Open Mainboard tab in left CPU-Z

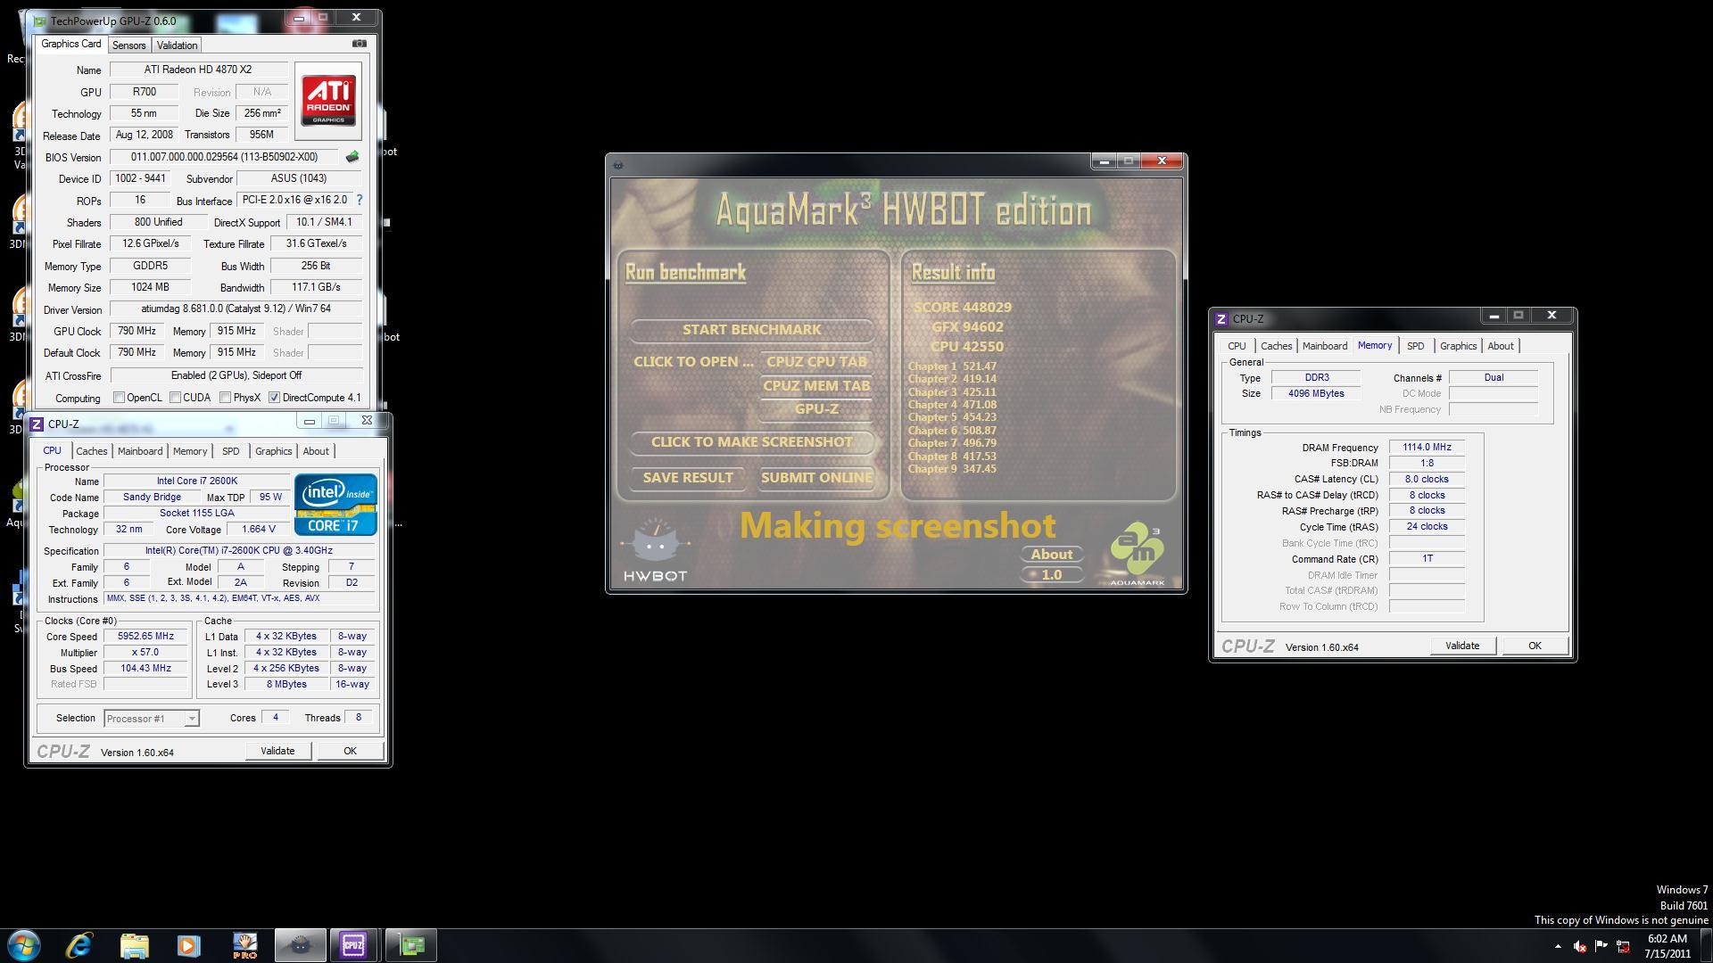140,451
